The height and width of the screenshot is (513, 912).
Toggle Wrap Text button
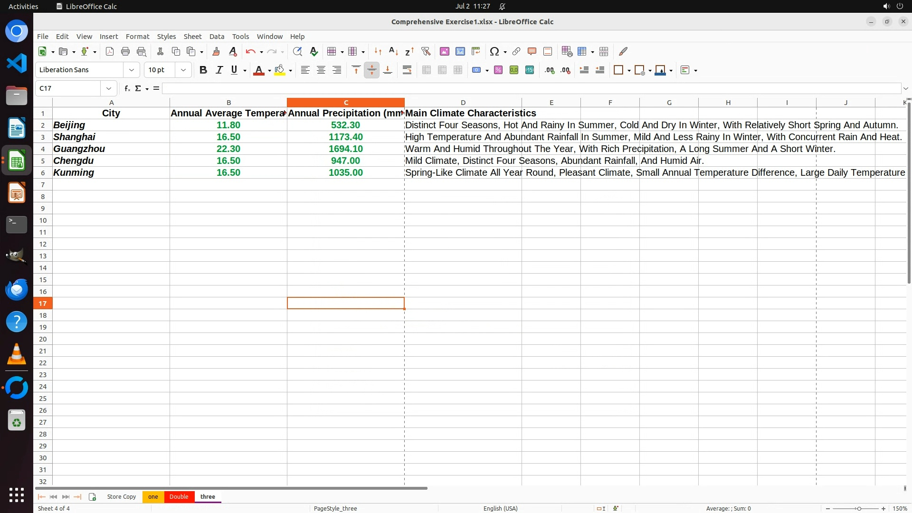coord(407,70)
